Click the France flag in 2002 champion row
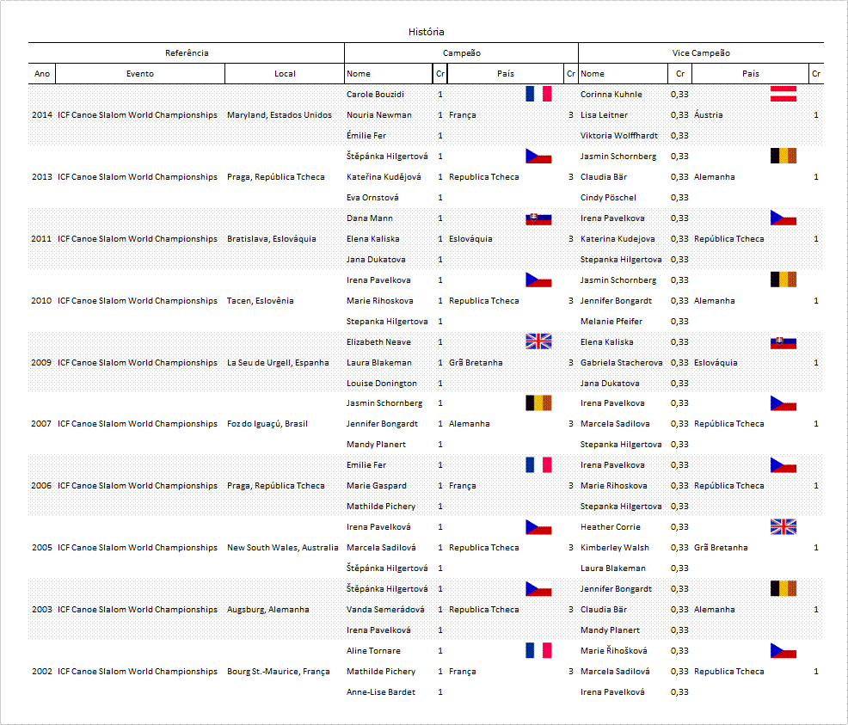 (538, 650)
